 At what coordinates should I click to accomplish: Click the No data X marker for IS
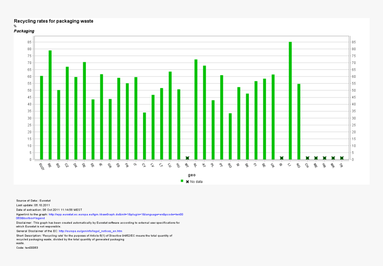click(281, 158)
